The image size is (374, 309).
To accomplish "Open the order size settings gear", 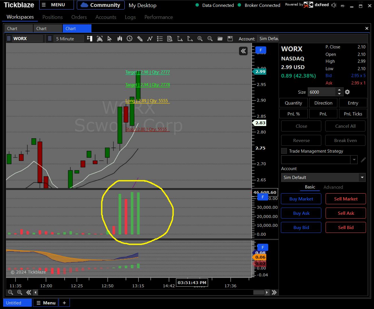I will (x=347, y=92).
